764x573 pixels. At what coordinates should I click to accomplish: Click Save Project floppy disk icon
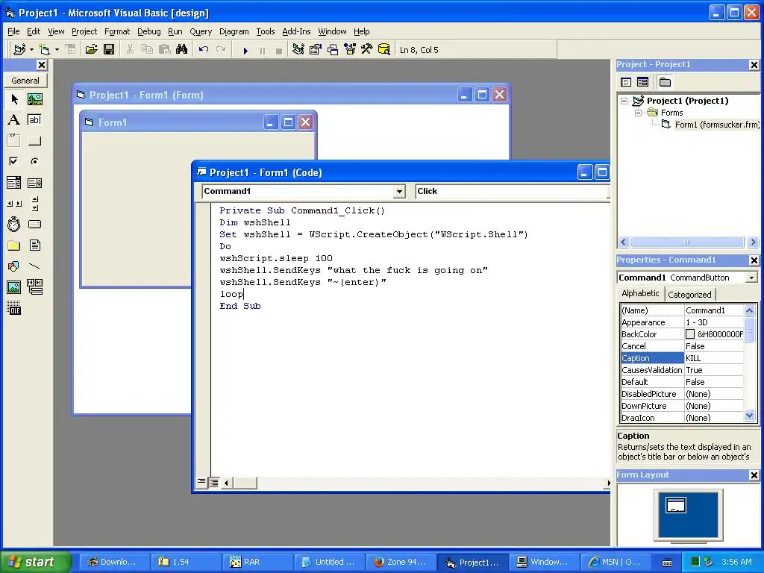coord(109,49)
